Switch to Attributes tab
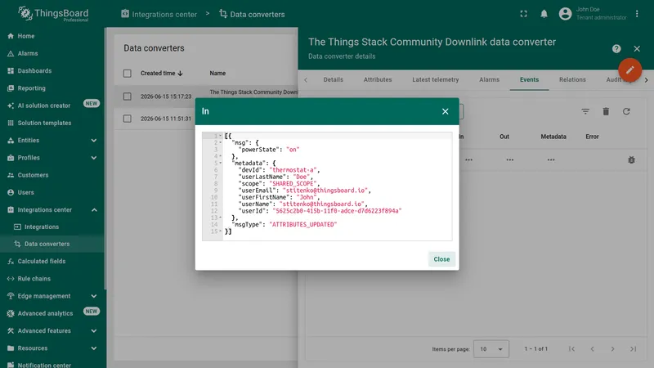 tap(378, 79)
